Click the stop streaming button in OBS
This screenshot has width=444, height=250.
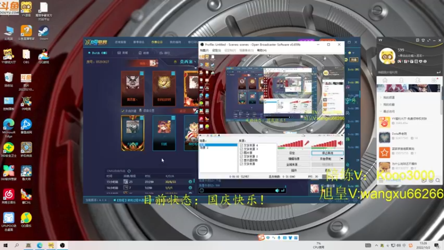(x=327, y=153)
